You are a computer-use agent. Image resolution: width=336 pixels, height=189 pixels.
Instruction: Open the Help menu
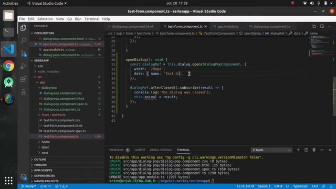click(106, 19)
